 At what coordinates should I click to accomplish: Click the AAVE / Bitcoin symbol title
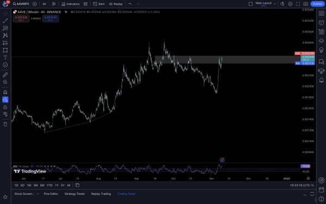click(39, 12)
